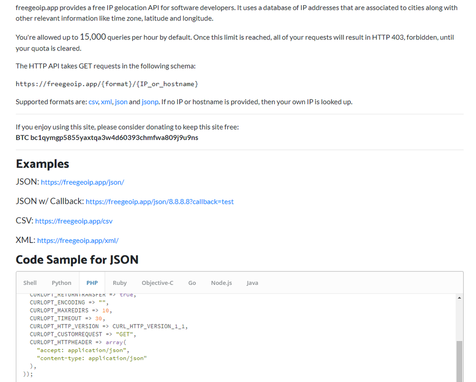Select the API schema URL text
Viewport: 476px width, 382px height.
[107, 84]
